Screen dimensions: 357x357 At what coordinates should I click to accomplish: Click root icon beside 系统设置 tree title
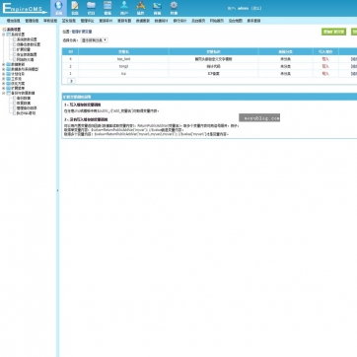(x=4, y=30)
